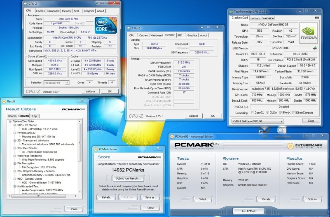Open the Options button under Results
This screenshot has height=217, width=330.
tap(313, 199)
